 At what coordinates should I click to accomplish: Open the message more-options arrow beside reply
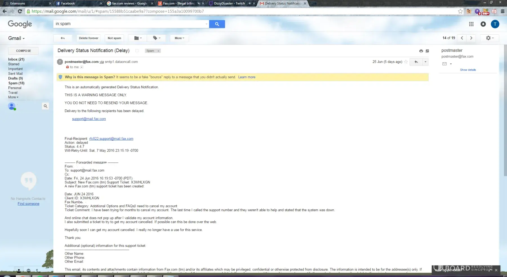425,62
